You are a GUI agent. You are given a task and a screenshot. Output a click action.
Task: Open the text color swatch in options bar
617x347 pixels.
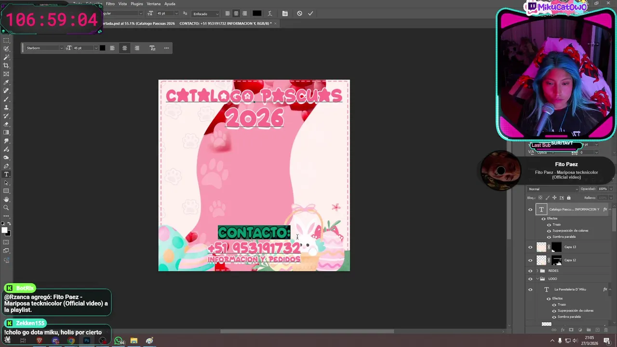pos(257,13)
